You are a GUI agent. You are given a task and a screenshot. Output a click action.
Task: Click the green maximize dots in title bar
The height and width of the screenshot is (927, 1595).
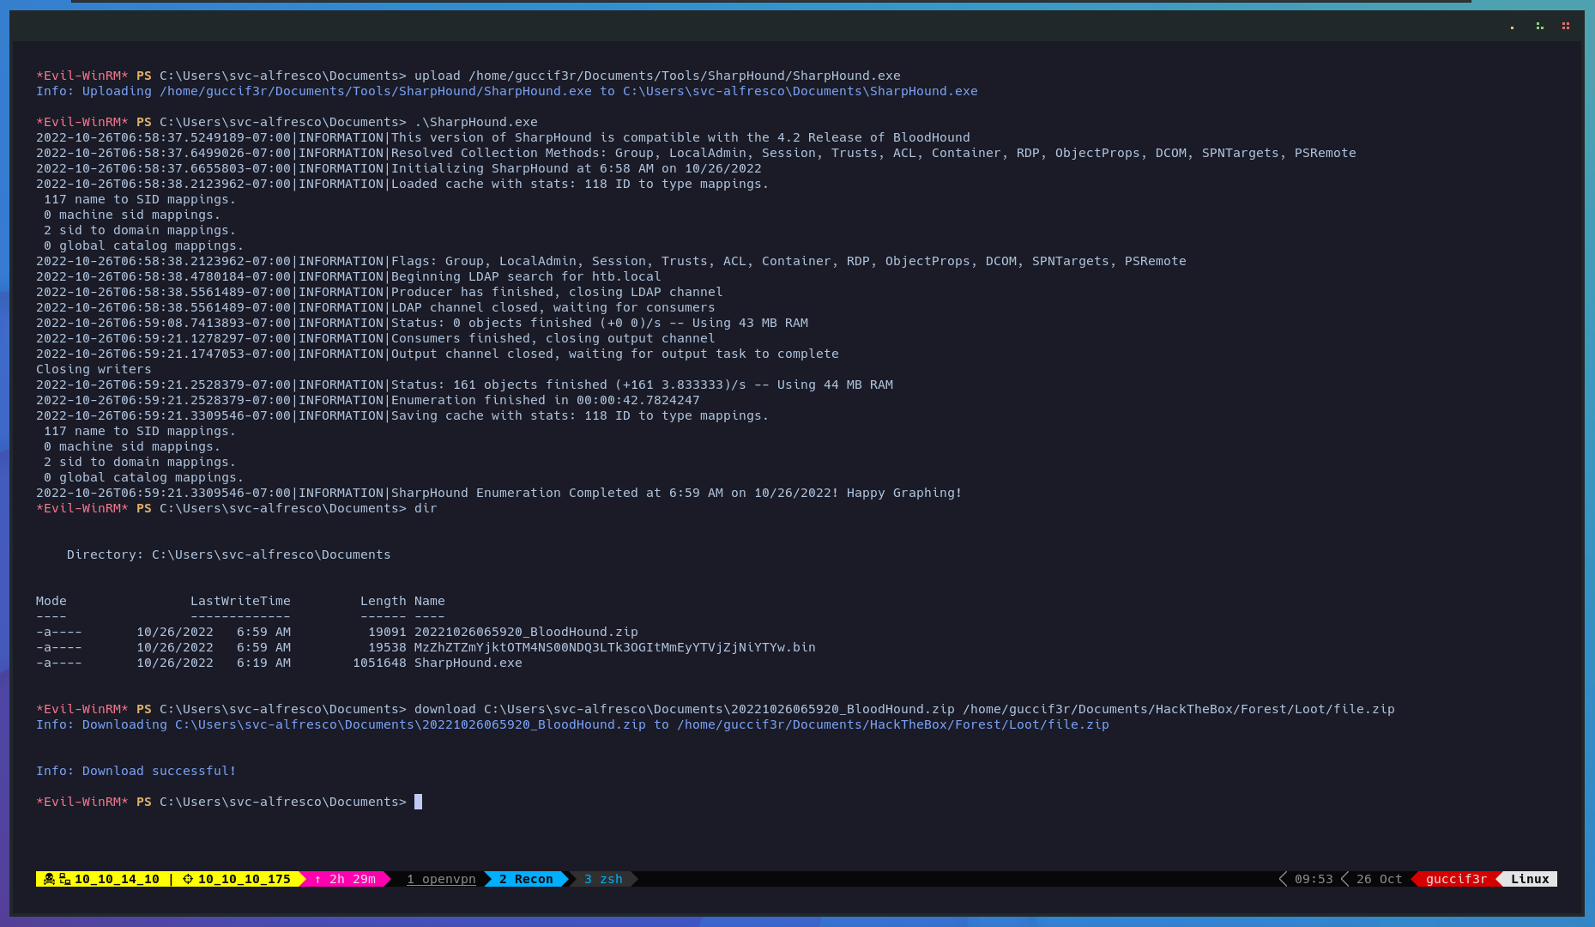tap(1539, 26)
